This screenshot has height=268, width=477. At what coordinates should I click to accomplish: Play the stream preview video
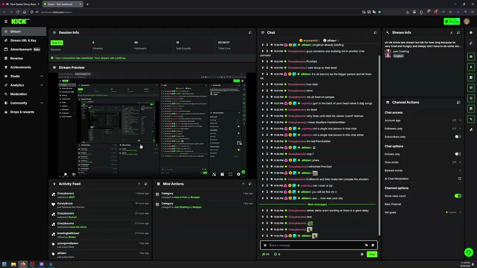[x=66, y=174]
